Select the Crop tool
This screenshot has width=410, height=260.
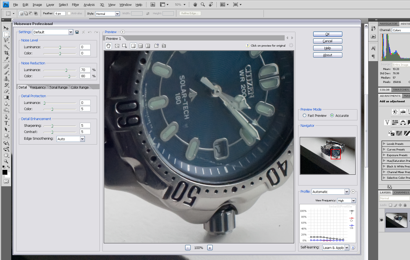click(6, 53)
